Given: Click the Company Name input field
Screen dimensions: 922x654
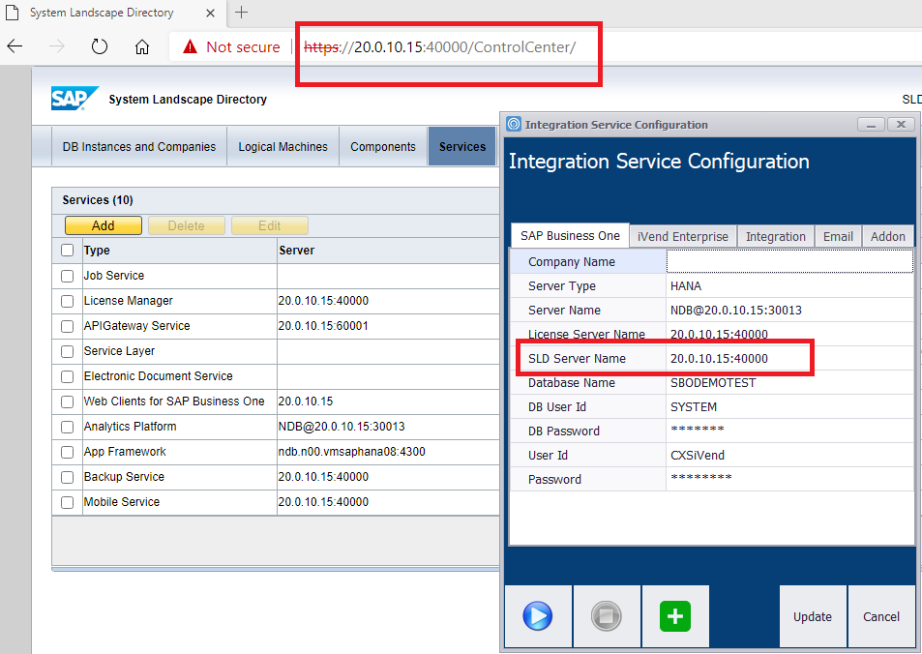Looking at the screenshot, I should pyautogui.click(x=789, y=262).
